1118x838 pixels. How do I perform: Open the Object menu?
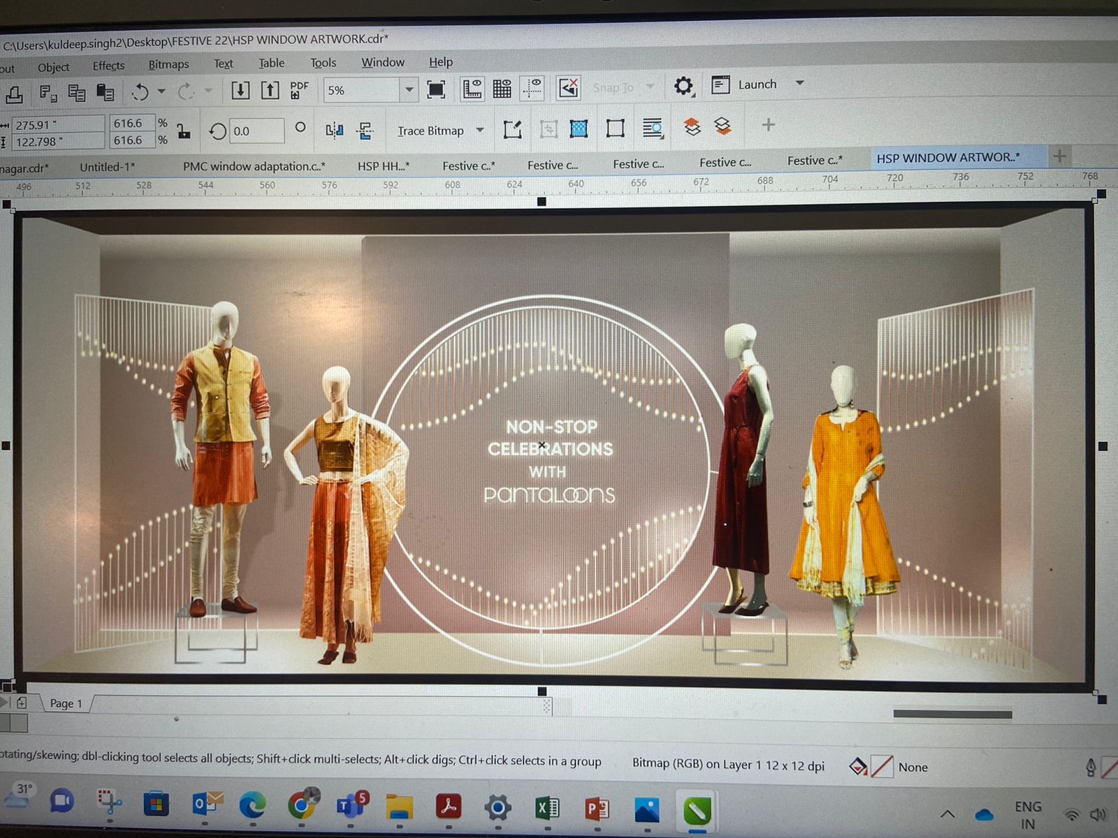coord(53,67)
